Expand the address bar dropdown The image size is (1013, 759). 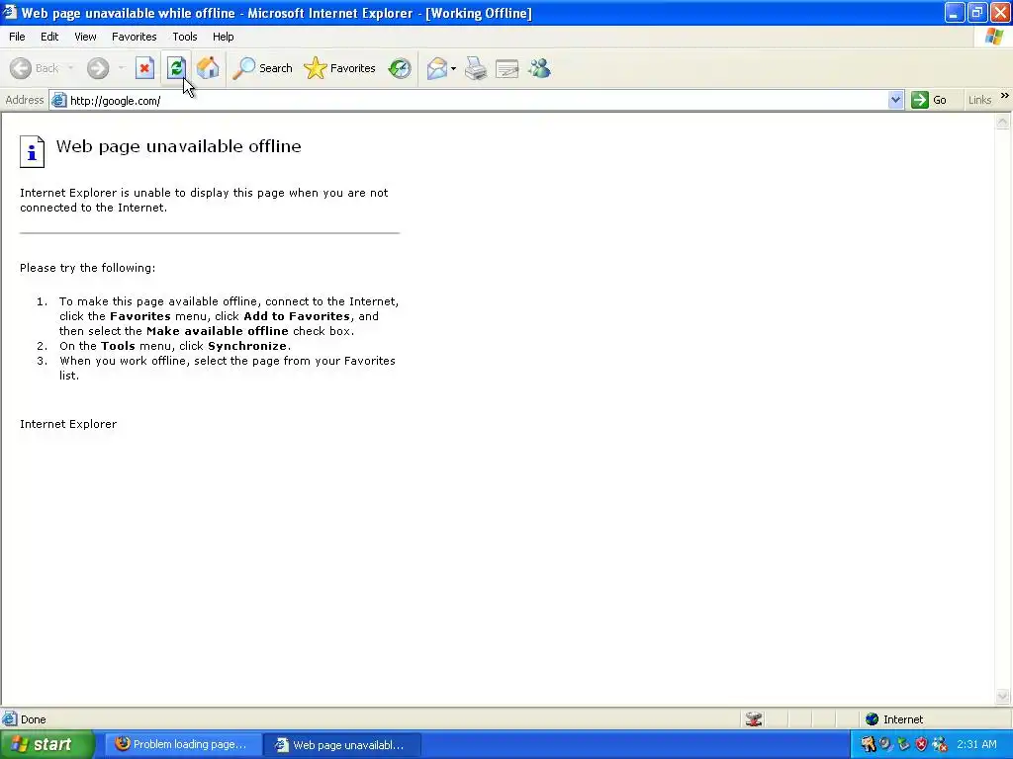pyautogui.click(x=895, y=100)
